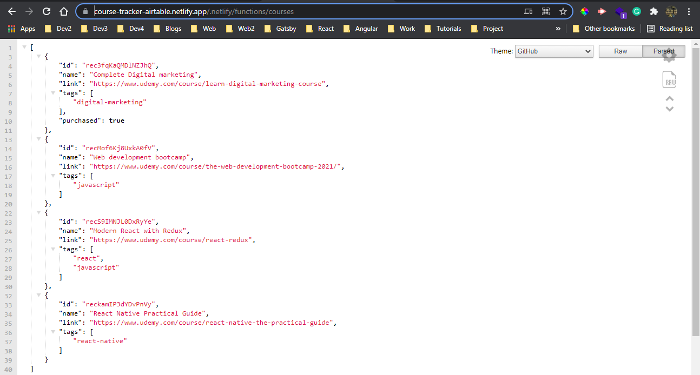Show hidden bookmarks with double chevron
Viewport: 700px width, 375px height.
tap(558, 29)
